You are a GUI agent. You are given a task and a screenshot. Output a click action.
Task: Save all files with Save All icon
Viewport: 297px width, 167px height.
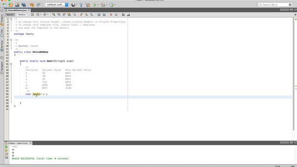[24, 5]
